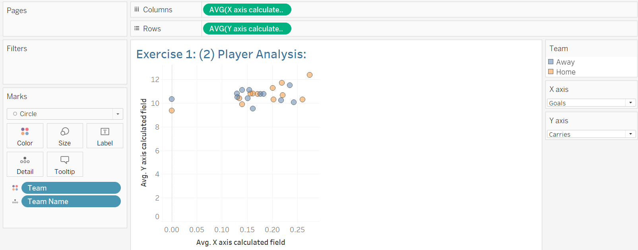Click the Exercise 1 Player Analysis title
The image size is (638, 250).
tap(221, 54)
